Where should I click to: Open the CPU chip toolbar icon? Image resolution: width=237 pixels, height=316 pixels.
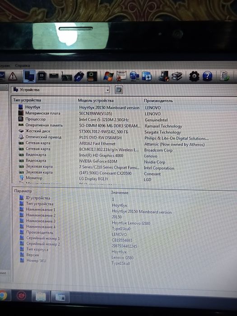[42, 76]
